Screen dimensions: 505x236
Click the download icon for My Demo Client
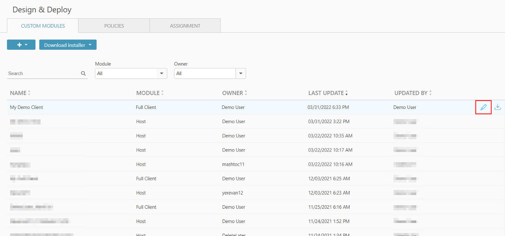498,107
